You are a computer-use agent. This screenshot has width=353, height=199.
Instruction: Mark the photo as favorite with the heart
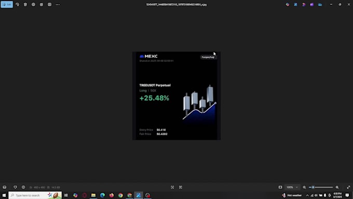15,187
